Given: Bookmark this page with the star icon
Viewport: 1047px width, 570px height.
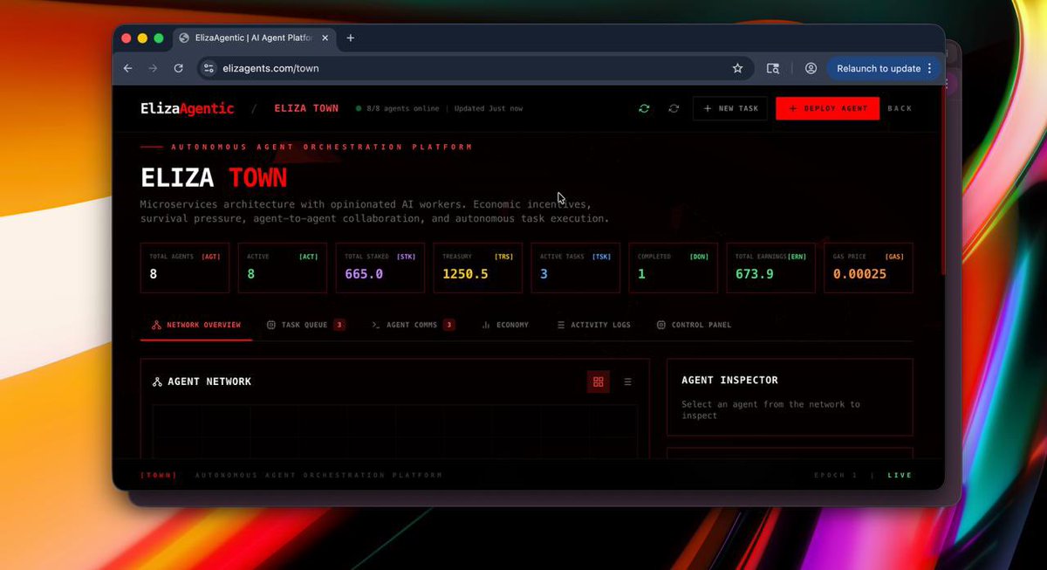Looking at the screenshot, I should [x=737, y=68].
